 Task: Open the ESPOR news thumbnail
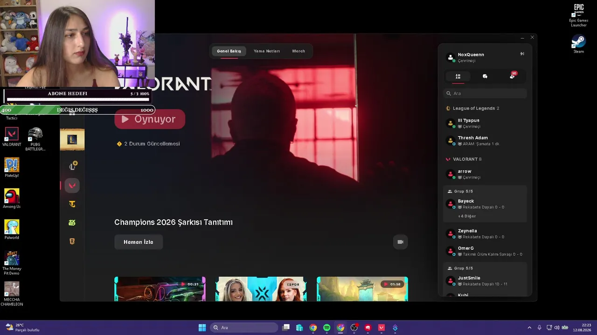pos(261,289)
